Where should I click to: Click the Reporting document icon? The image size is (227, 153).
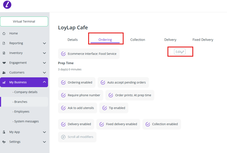point(4,43)
